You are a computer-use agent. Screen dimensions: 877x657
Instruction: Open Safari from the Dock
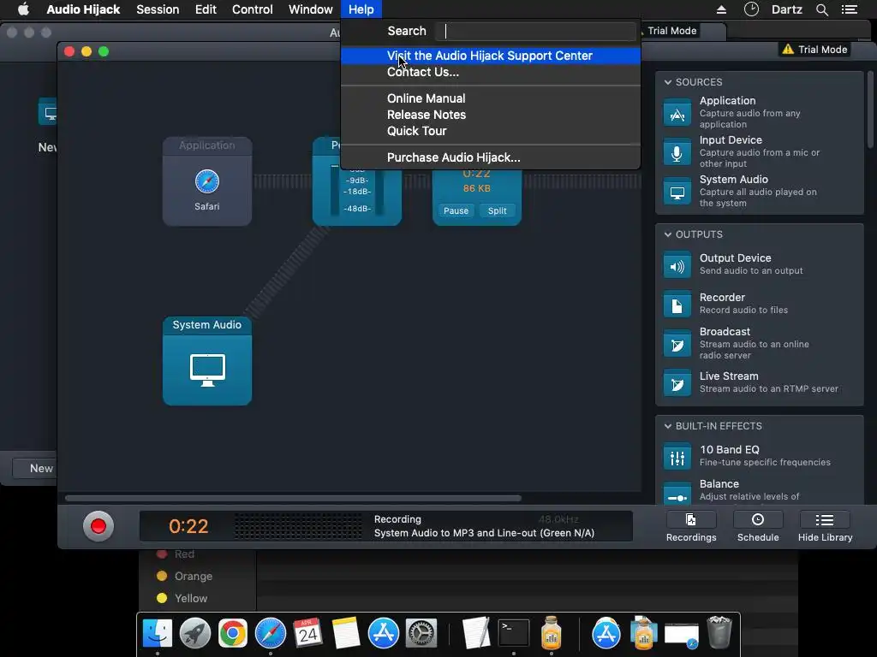pyautogui.click(x=270, y=633)
